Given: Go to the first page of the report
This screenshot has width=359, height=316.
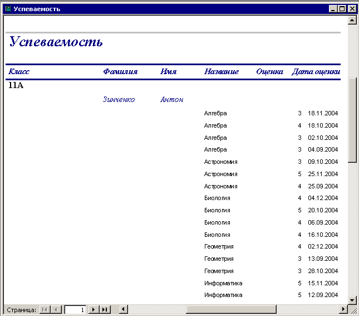Looking at the screenshot, I should pyautogui.click(x=45, y=309).
